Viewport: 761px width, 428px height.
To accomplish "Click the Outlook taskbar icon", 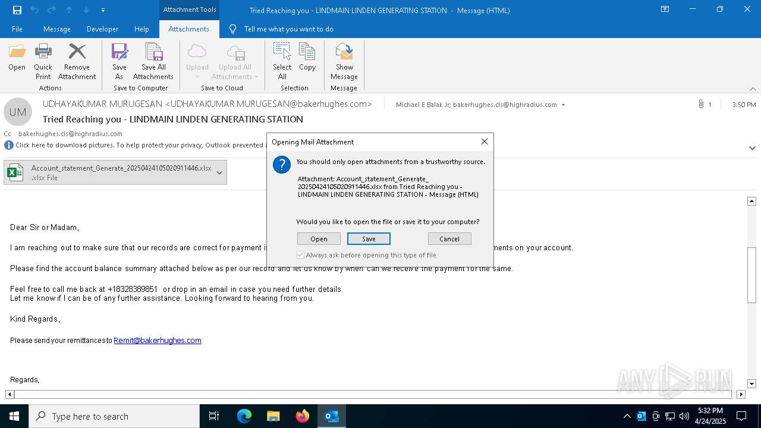I will click(x=331, y=416).
